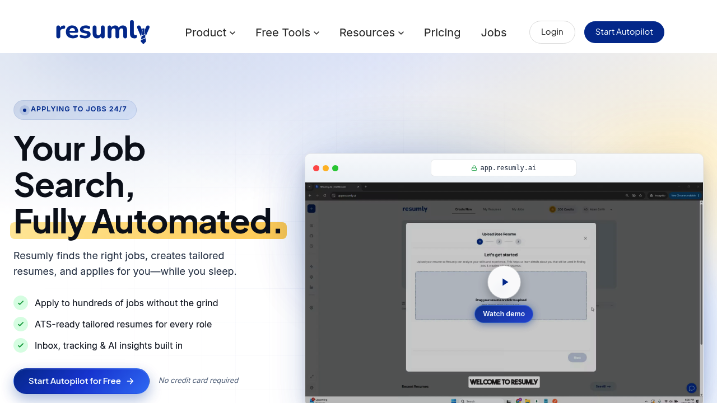This screenshot has width=717, height=403.
Task: Open the chat bubble icon in demo
Action: pyautogui.click(x=691, y=388)
